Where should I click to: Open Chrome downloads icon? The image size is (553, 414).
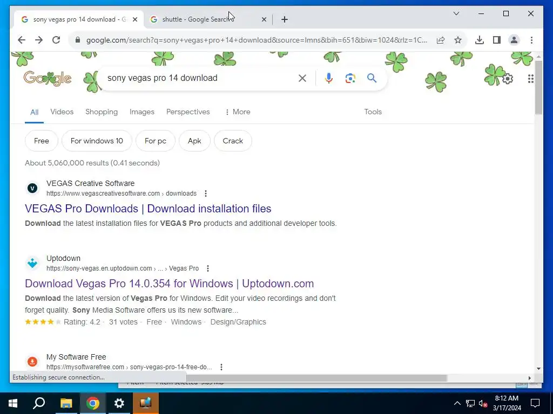(480, 40)
